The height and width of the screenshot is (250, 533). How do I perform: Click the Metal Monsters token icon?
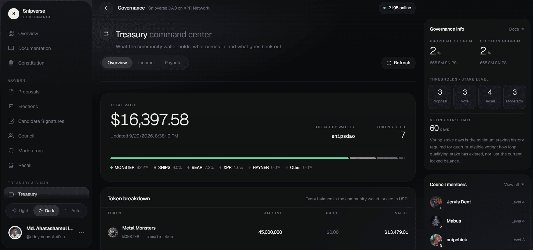pos(113,232)
